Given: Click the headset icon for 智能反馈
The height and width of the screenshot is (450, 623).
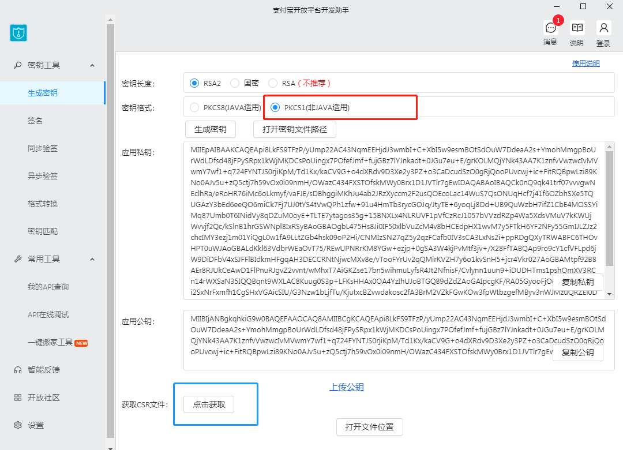Looking at the screenshot, I should tap(18, 370).
